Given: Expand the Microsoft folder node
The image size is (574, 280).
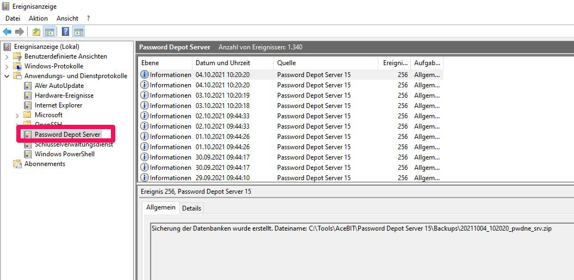Looking at the screenshot, I should [17, 115].
